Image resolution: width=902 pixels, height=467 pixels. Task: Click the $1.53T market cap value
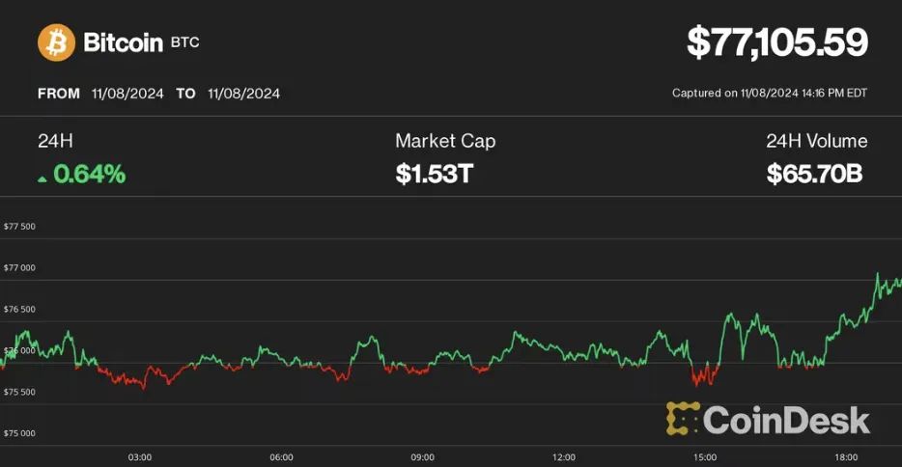435,174
